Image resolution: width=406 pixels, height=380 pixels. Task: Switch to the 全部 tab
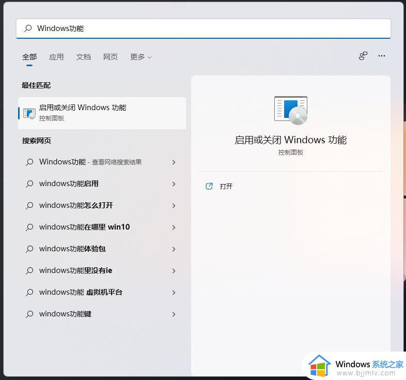point(29,57)
